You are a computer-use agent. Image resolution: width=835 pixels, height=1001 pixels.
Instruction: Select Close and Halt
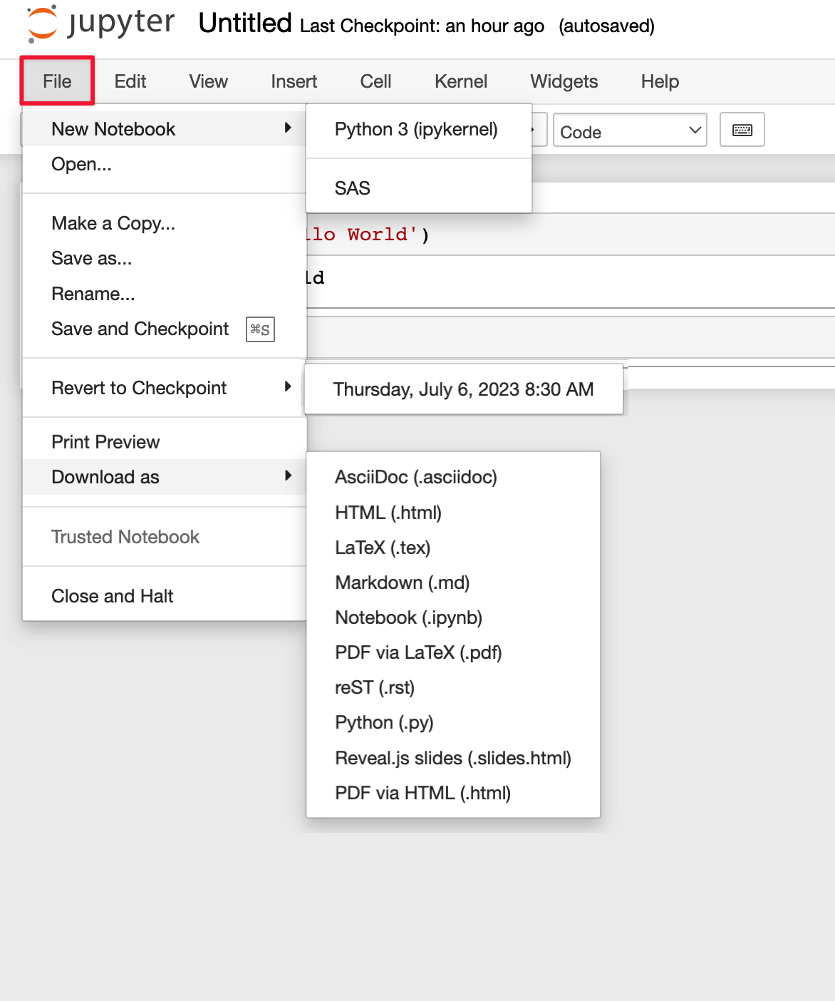click(165, 596)
